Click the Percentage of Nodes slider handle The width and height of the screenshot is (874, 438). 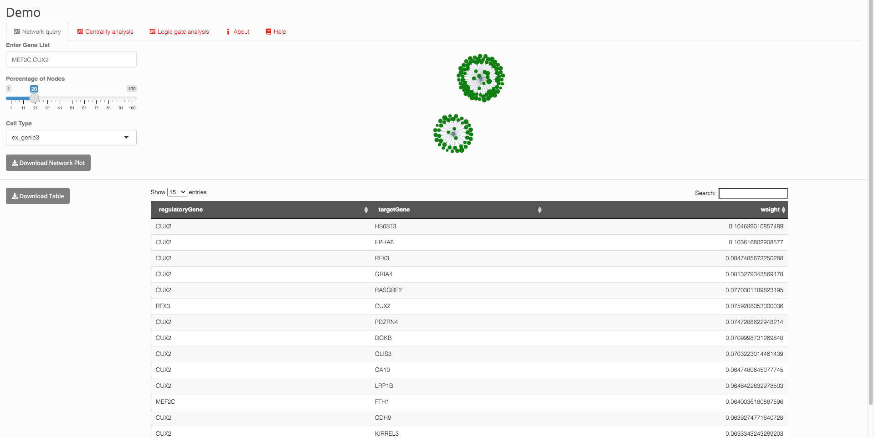click(x=34, y=98)
